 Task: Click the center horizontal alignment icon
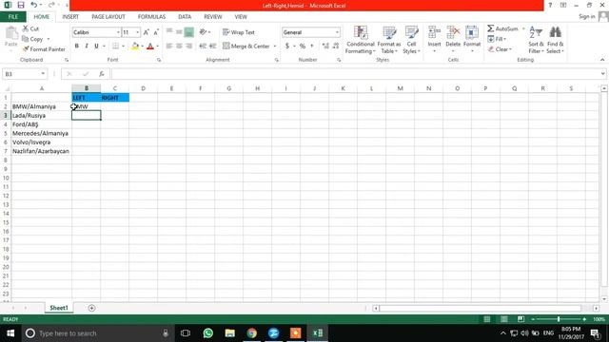tap(179, 47)
